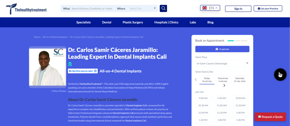The height and width of the screenshot is (126, 290).
Task: Choose the 9:00 AM time slot
Action: click(203, 98)
